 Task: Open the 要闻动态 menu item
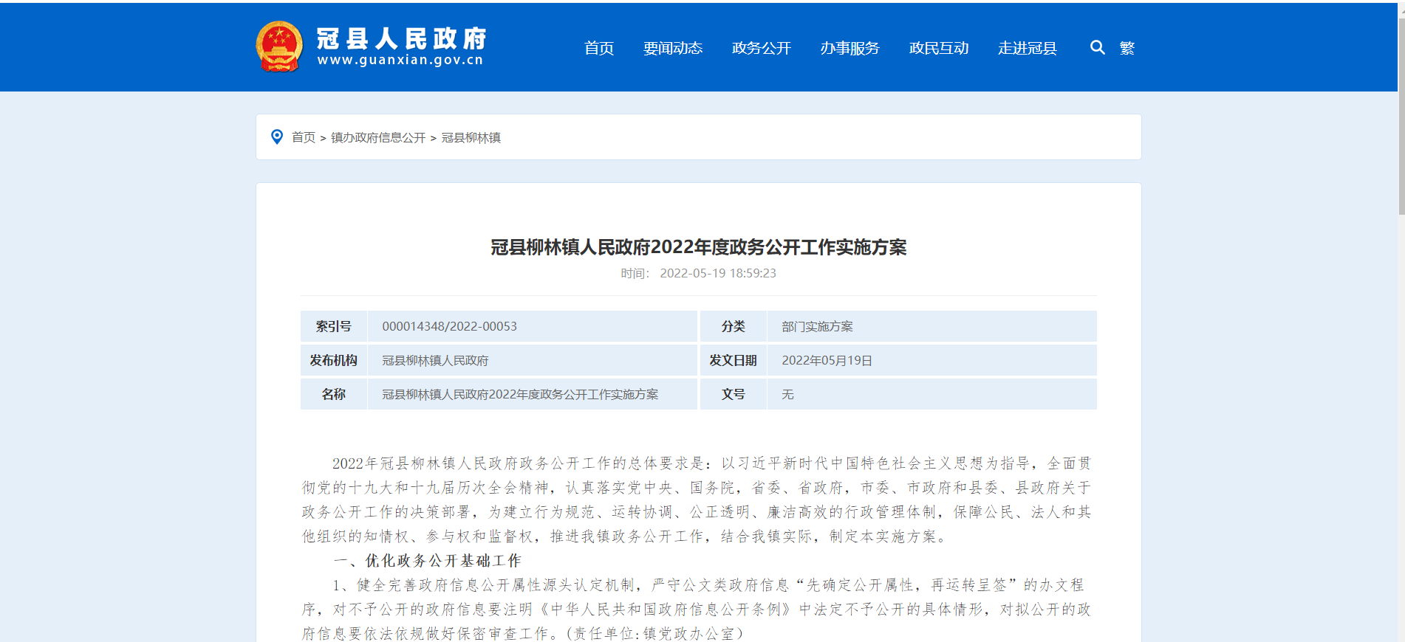pos(673,48)
